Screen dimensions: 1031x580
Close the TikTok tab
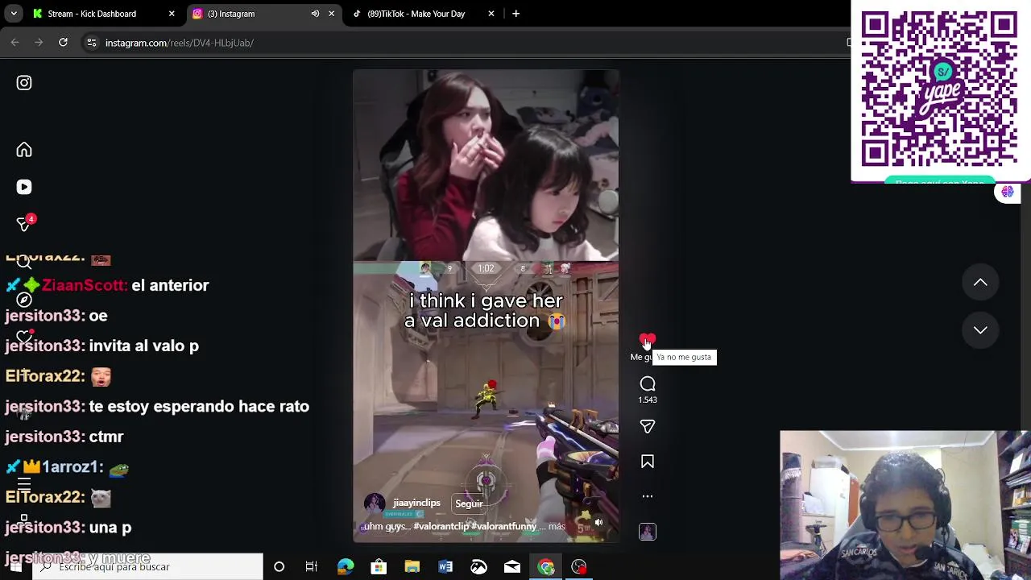click(491, 14)
